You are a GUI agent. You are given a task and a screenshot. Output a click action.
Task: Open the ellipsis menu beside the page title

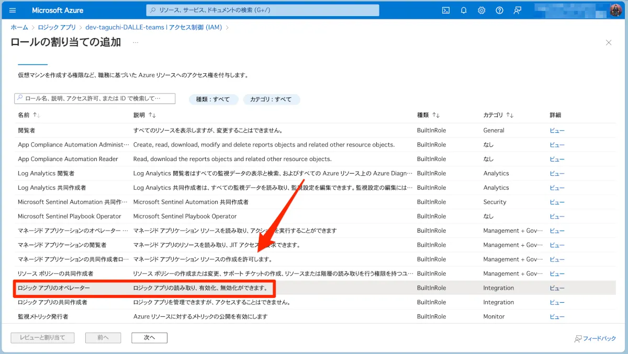point(136,43)
